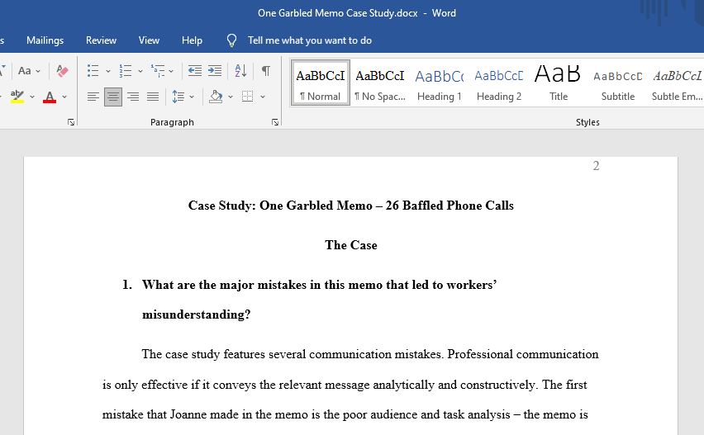This screenshot has height=435, width=704.
Task: Open the View tab
Action: coord(149,40)
